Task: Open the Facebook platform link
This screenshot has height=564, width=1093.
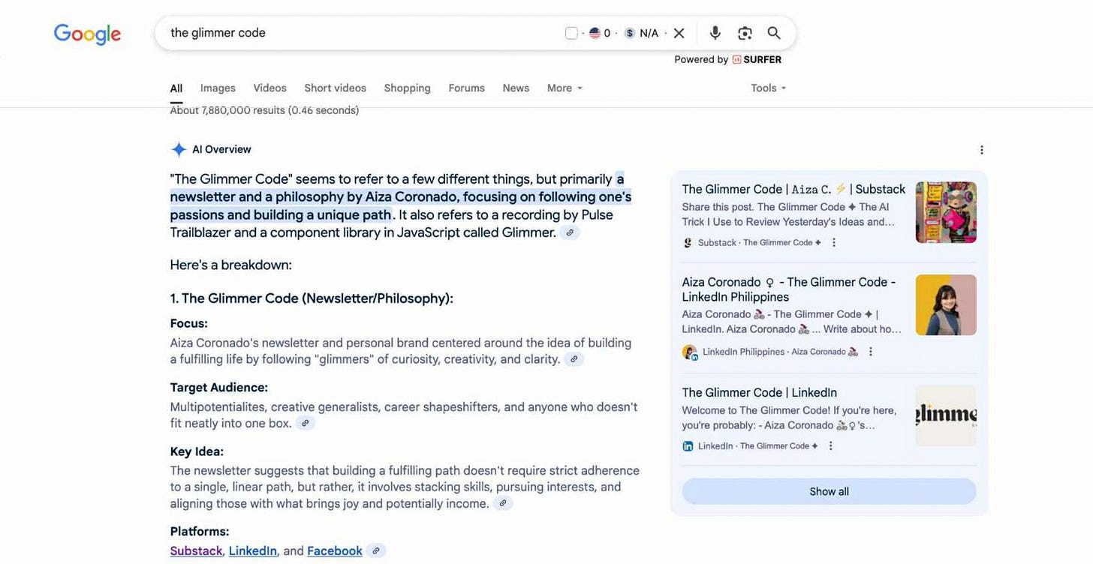Action: [x=335, y=551]
